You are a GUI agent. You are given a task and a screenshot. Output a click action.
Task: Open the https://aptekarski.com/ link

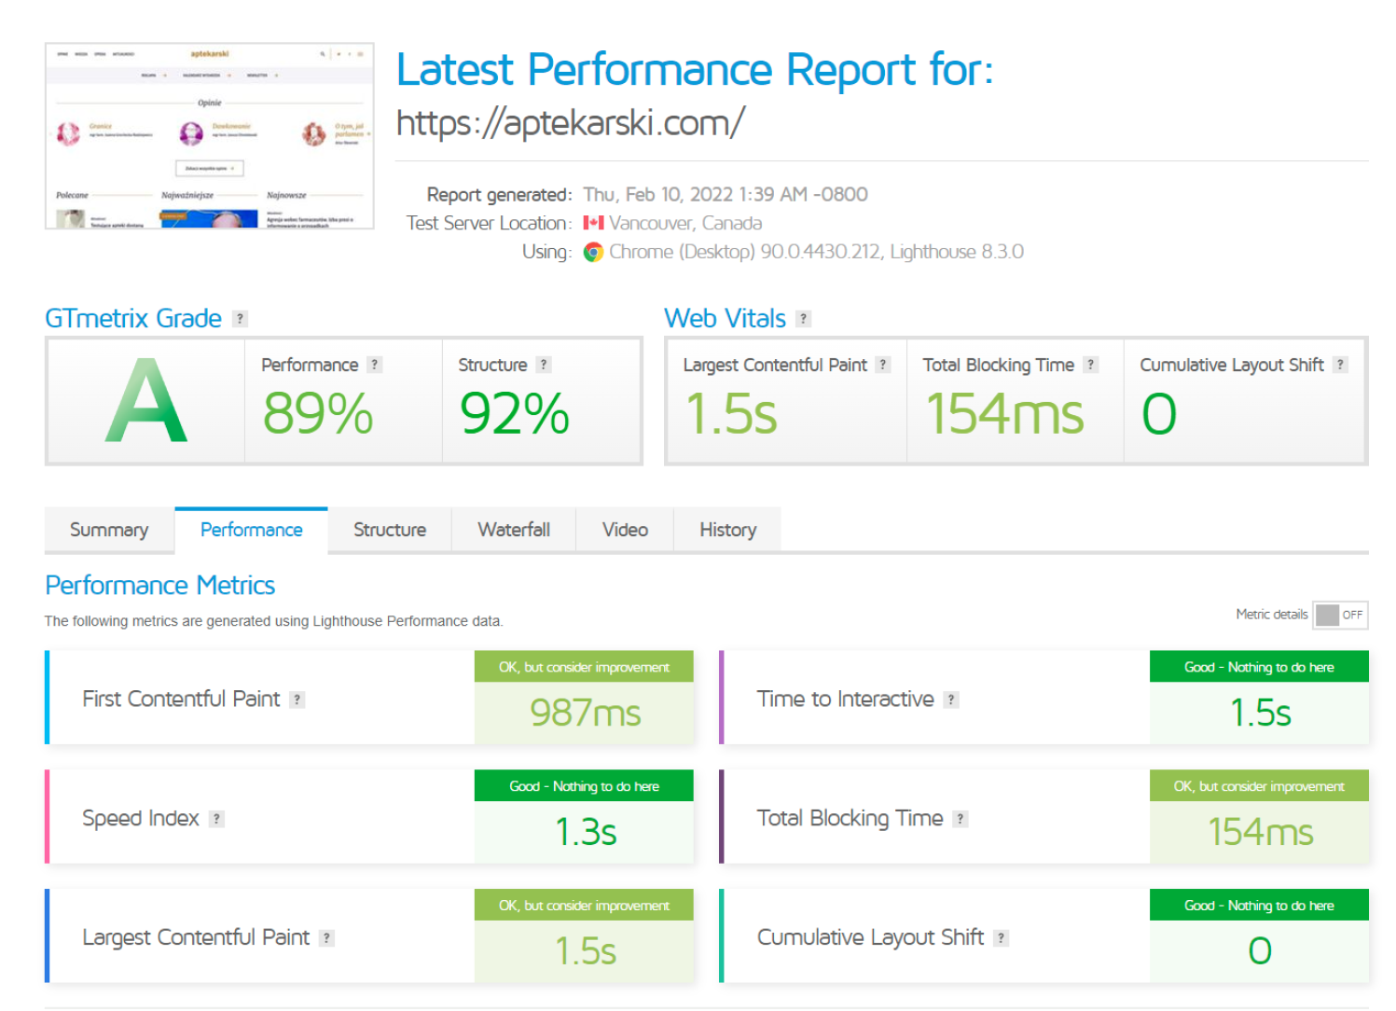tap(571, 122)
